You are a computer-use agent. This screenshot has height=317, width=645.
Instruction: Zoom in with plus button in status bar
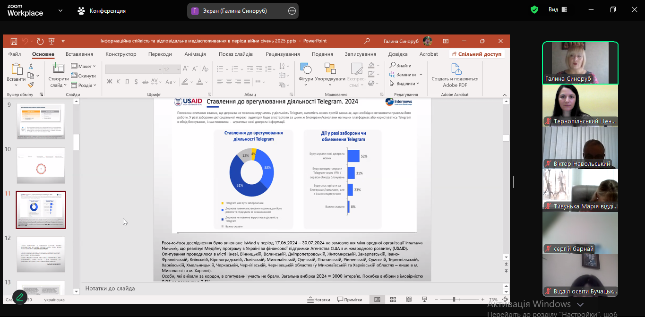coord(482,300)
